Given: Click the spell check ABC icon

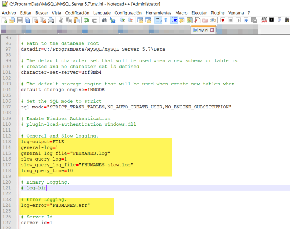Looking at the screenshot, I should 264,20.
